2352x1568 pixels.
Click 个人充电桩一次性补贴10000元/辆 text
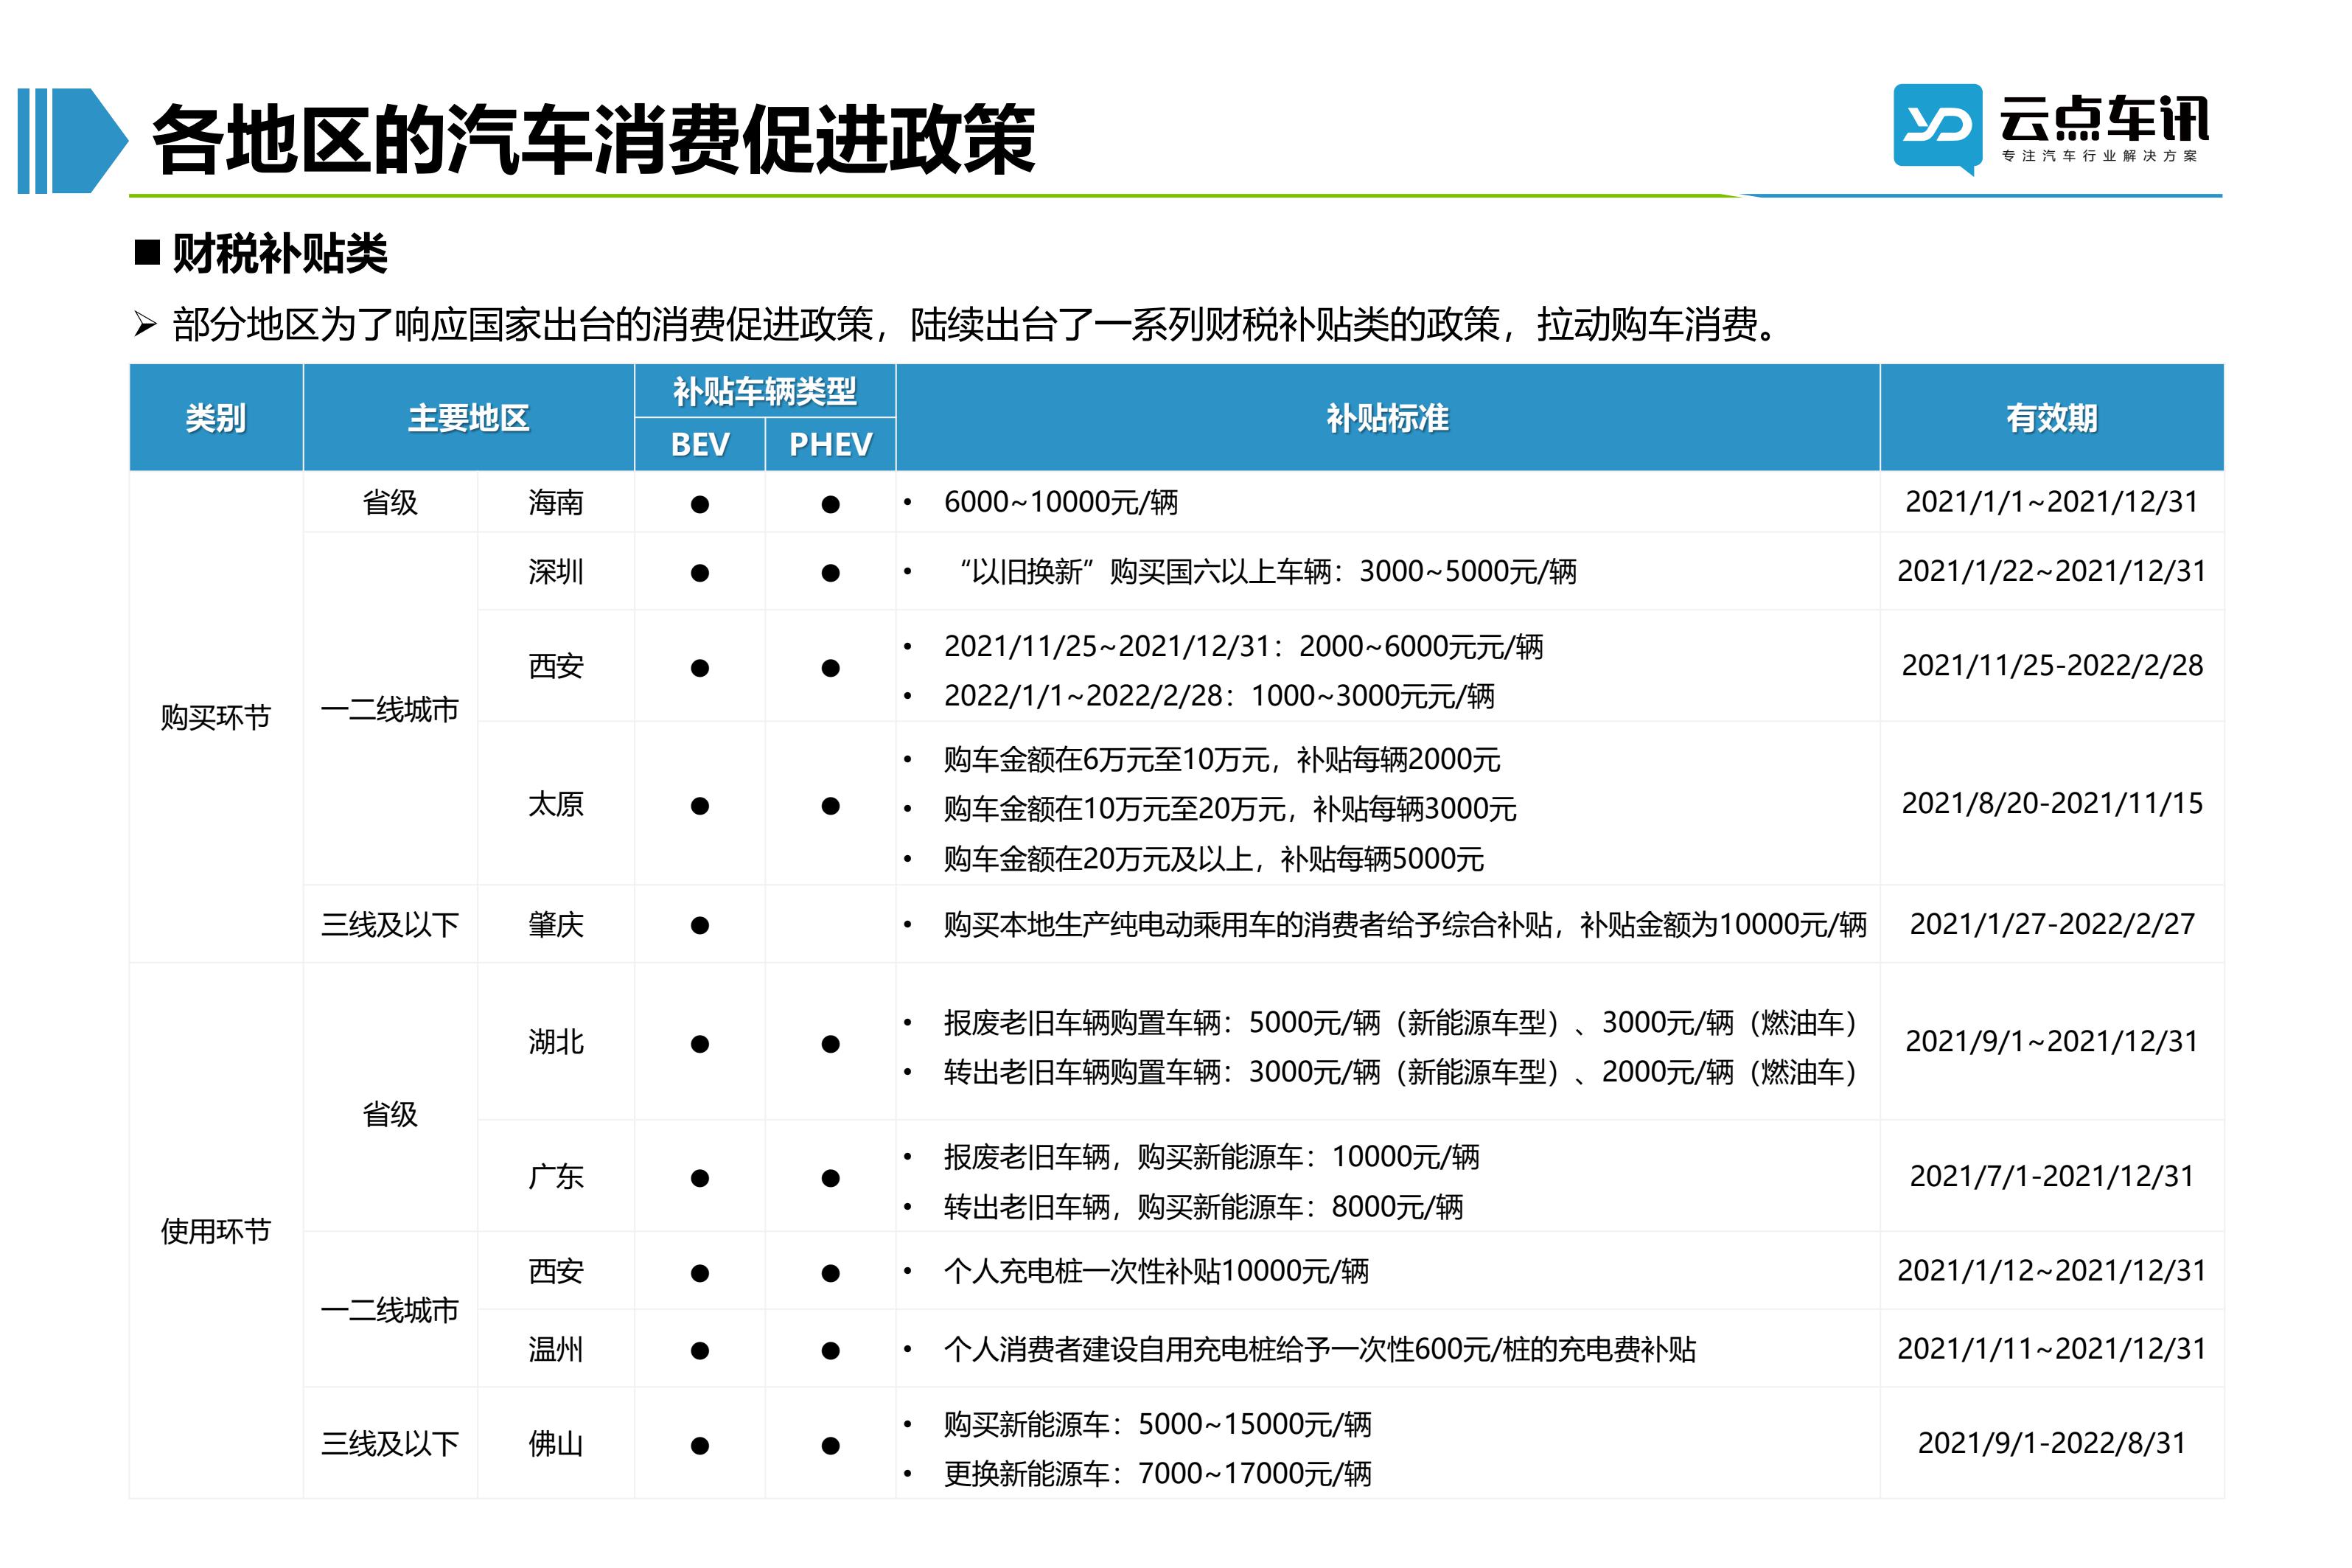[1156, 1271]
